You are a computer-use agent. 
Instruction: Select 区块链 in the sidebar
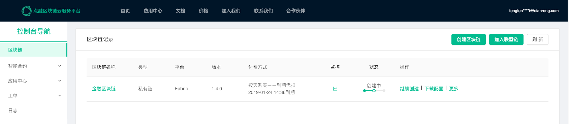pos(34,50)
